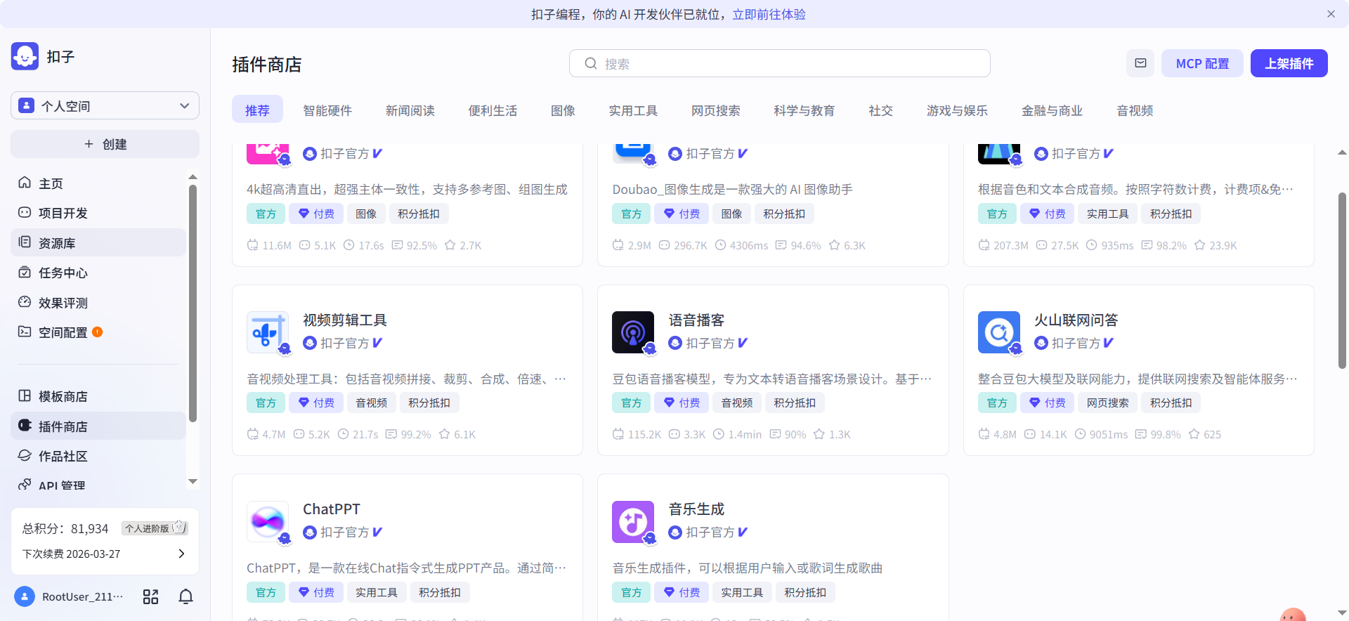Open 空间配置 in the sidebar
The height and width of the screenshot is (621, 1349).
click(98, 332)
